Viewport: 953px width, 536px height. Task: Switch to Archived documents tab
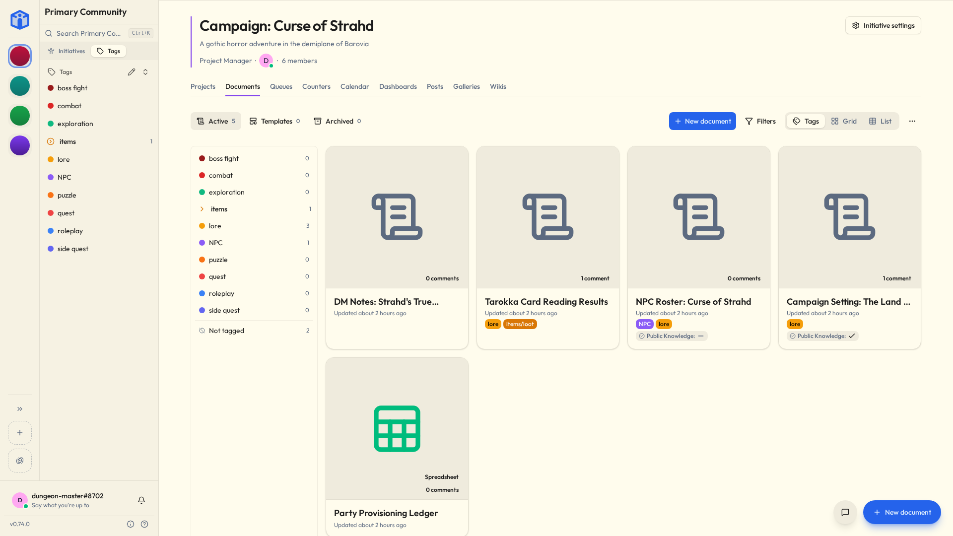pos(338,121)
